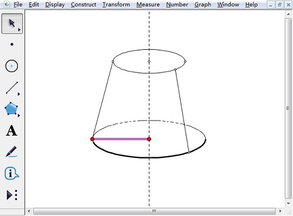293x216 pixels.
Task: Open the Custom Tools icon
Action: point(12,195)
